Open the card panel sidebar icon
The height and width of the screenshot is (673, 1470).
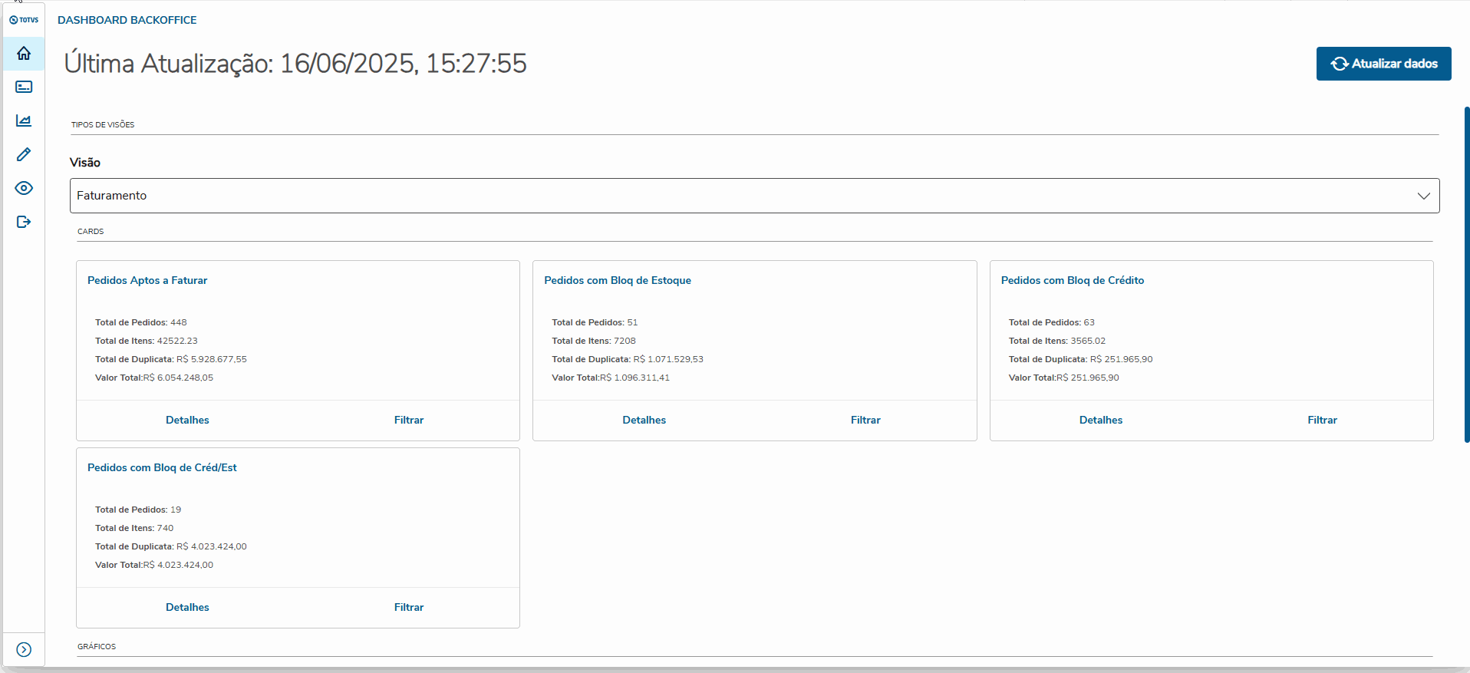click(x=24, y=87)
